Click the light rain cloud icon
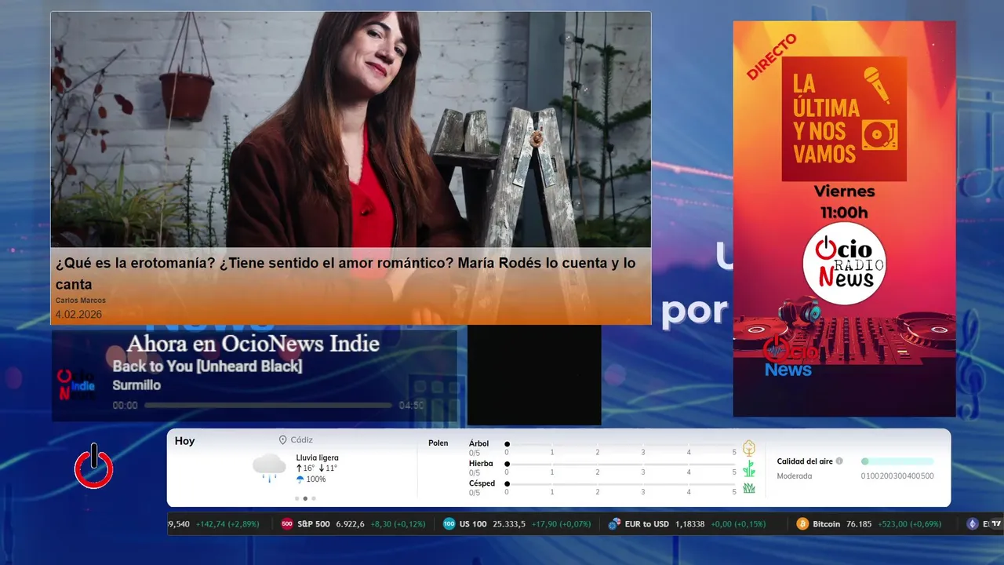Screen dimensions: 1004x565 269,468
